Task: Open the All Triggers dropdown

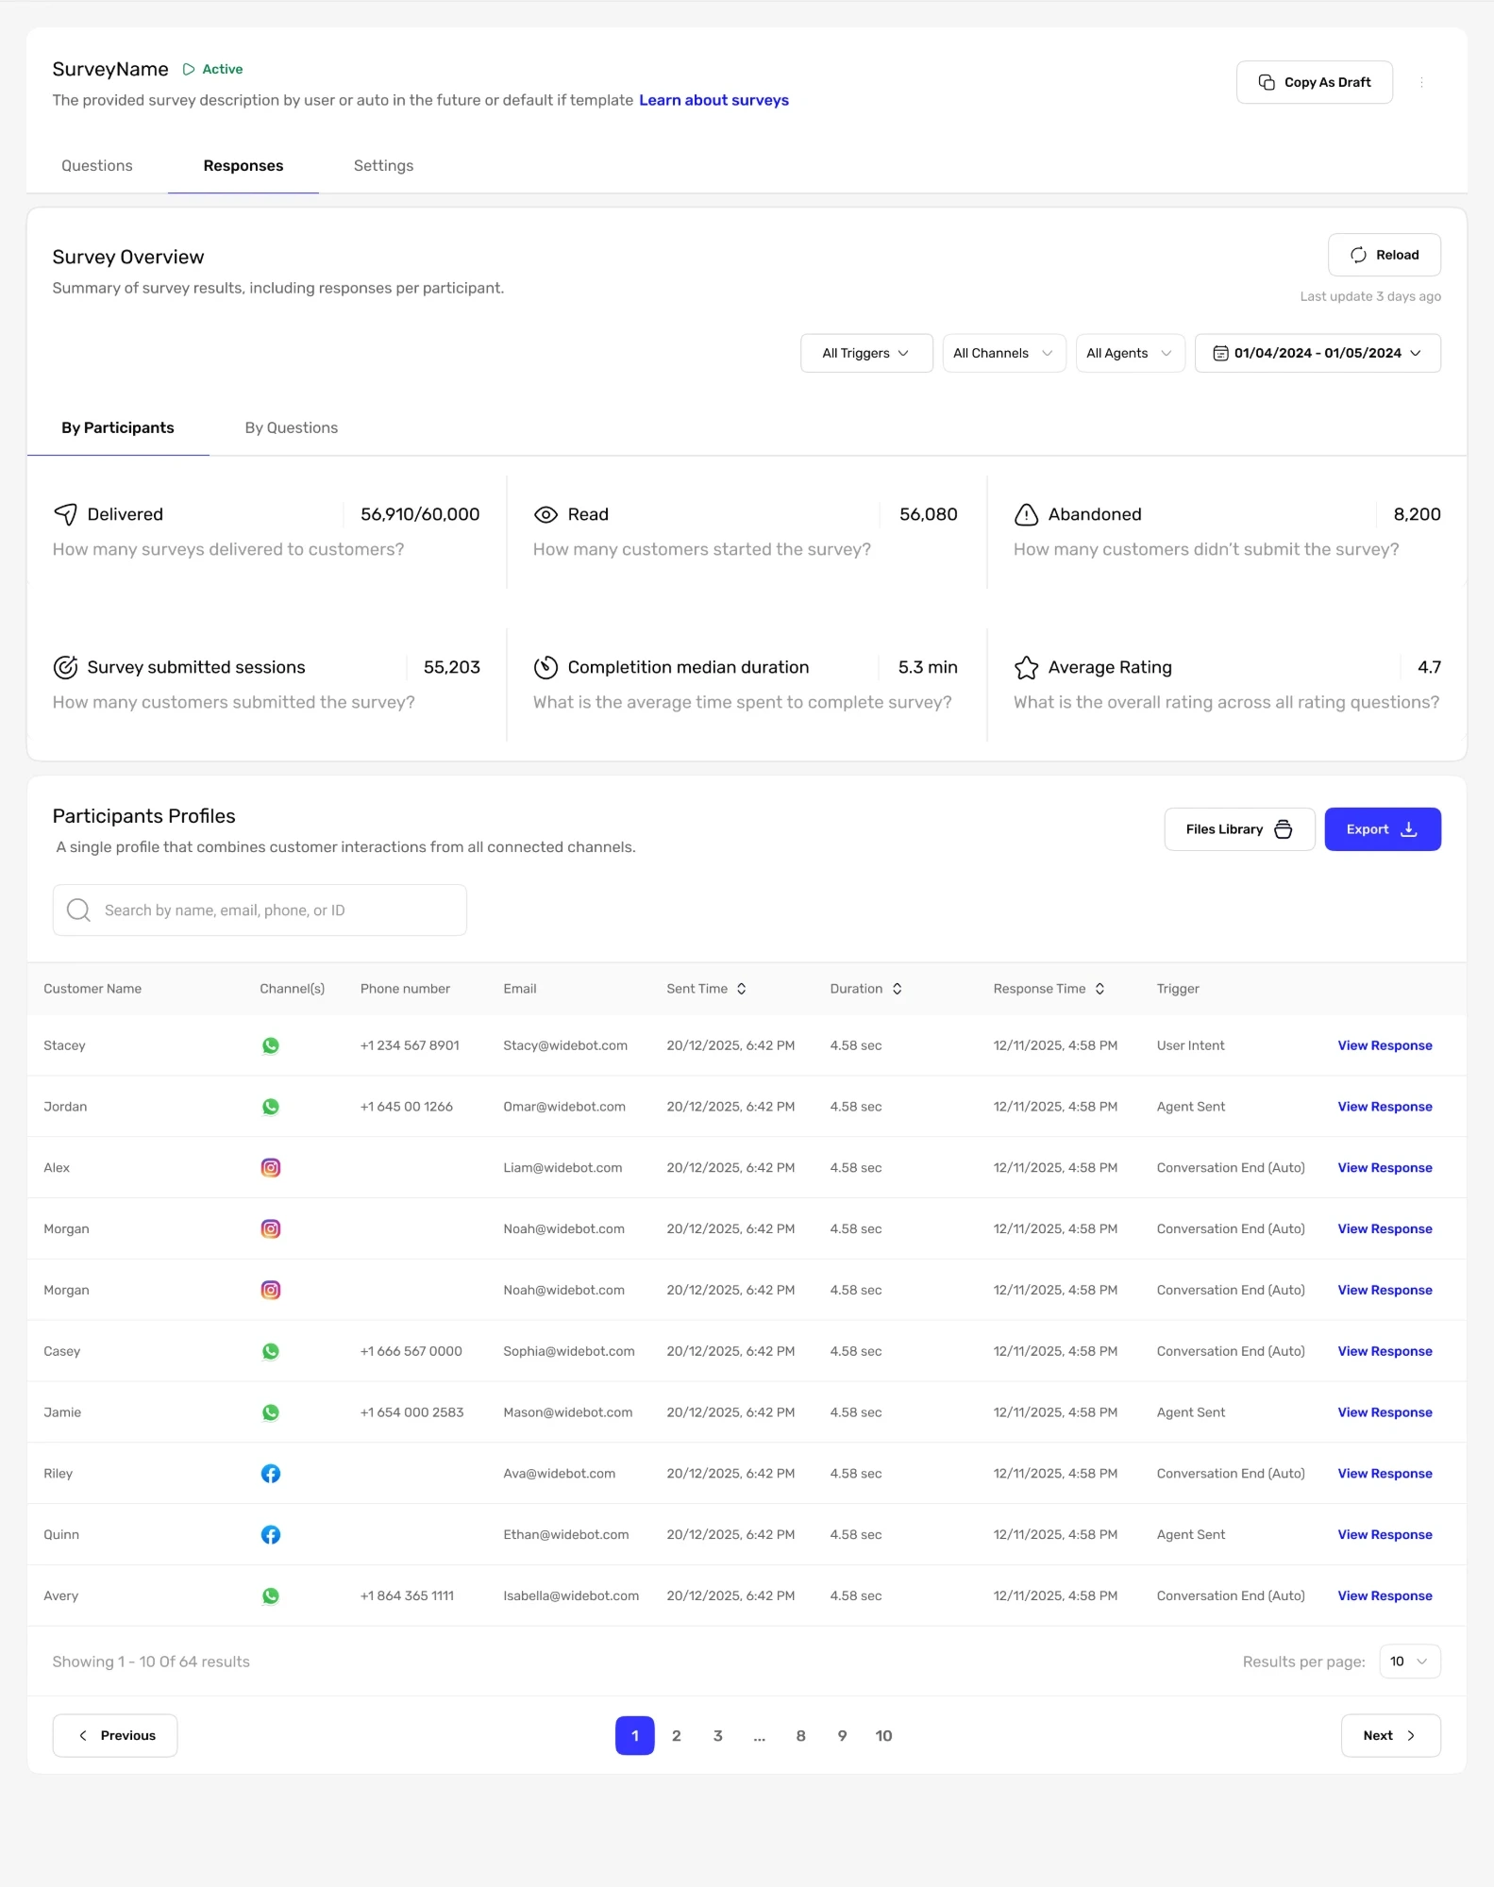Action: click(866, 353)
